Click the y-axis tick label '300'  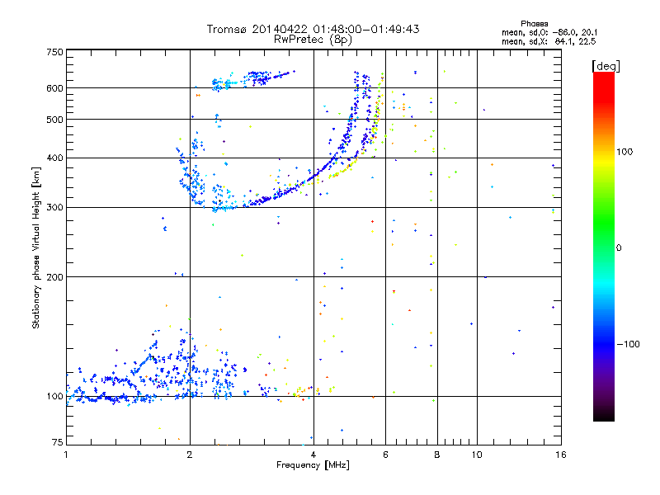[x=54, y=208]
